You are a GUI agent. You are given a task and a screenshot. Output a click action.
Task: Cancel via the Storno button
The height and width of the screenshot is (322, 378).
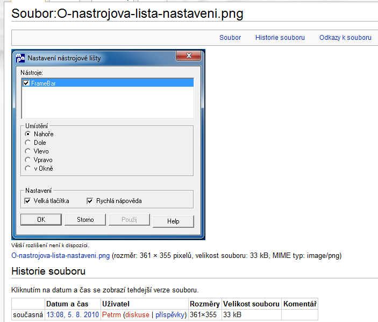85,219
